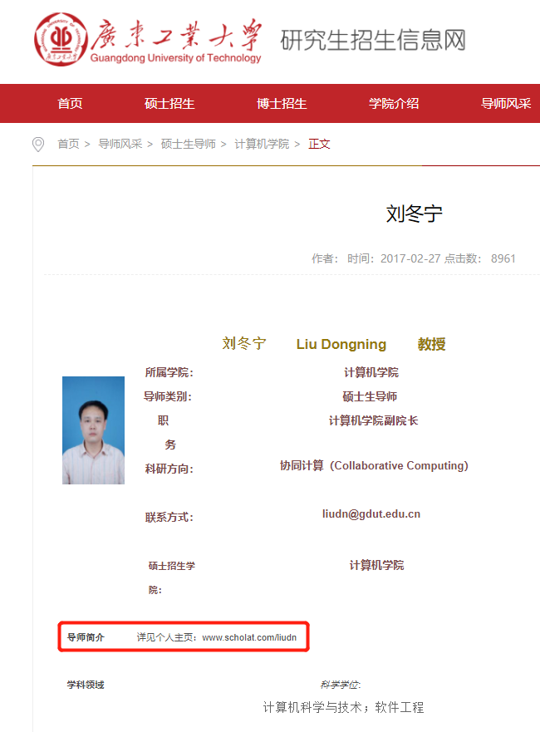The image size is (540, 732).
Task: Click the gold Liu Dongning name text
Action: 341,344
